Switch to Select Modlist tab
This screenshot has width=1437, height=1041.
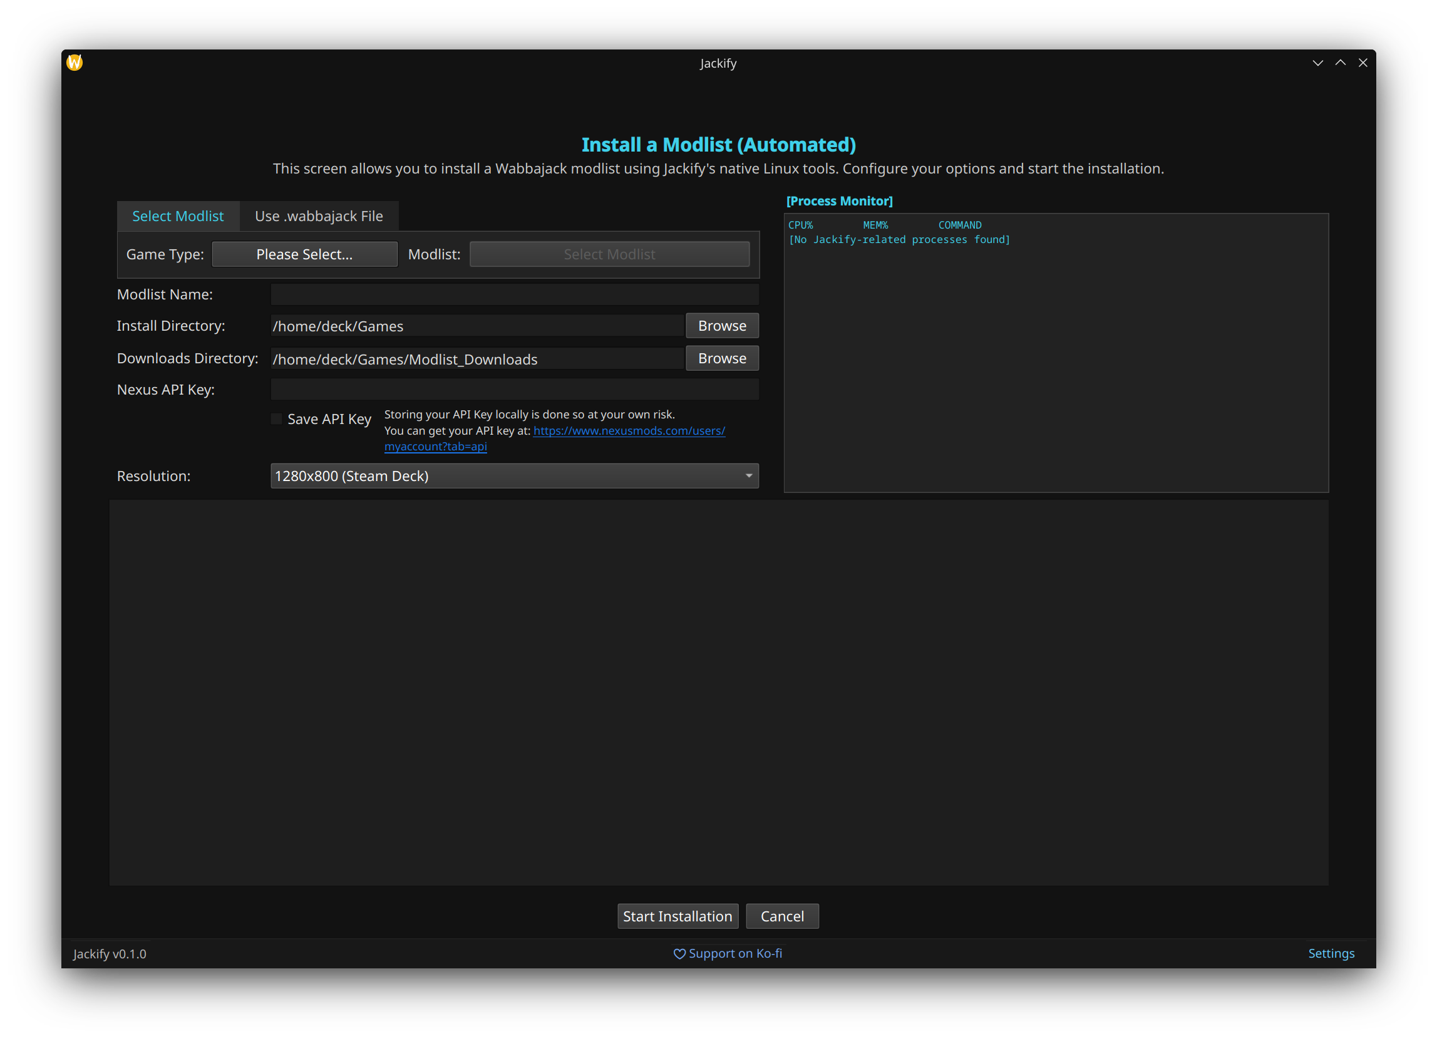(178, 216)
